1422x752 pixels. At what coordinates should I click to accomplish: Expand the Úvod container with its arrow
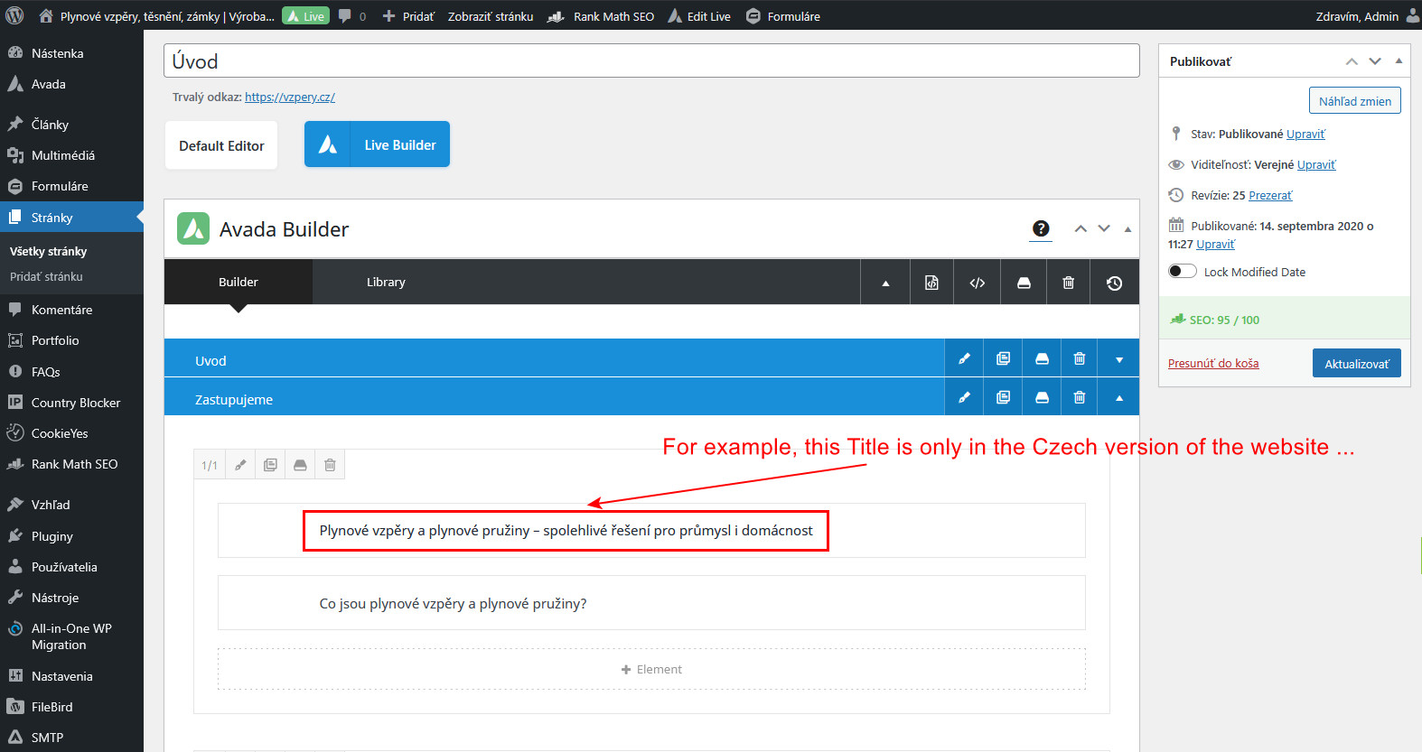coord(1119,359)
